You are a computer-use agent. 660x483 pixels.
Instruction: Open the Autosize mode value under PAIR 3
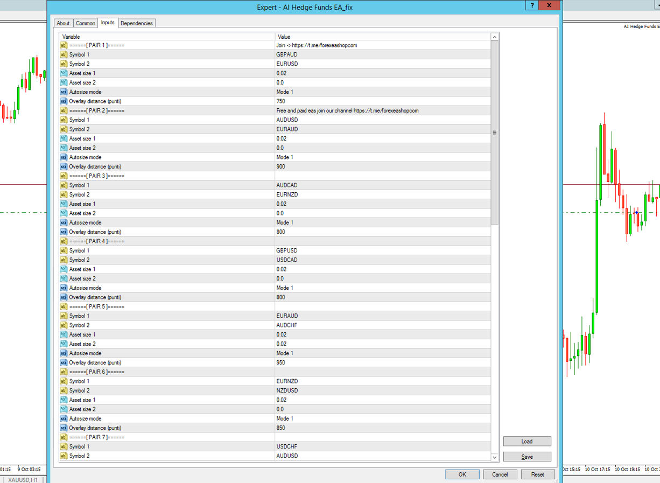click(382, 223)
